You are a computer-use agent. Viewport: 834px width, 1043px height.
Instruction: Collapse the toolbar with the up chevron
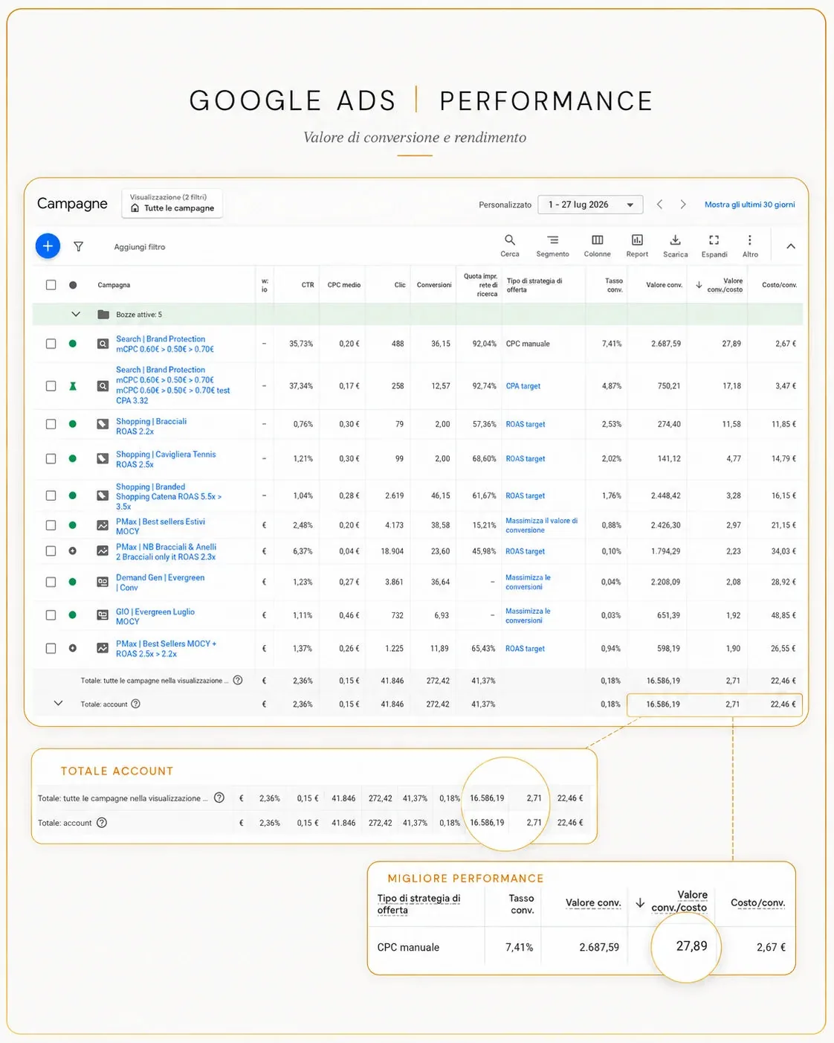click(x=791, y=246)
